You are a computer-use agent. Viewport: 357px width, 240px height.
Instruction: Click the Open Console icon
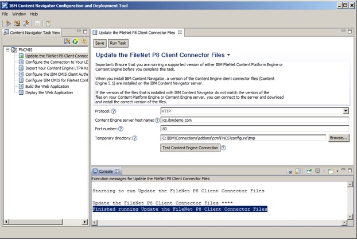pyautogui.click(x=331, y=171)
